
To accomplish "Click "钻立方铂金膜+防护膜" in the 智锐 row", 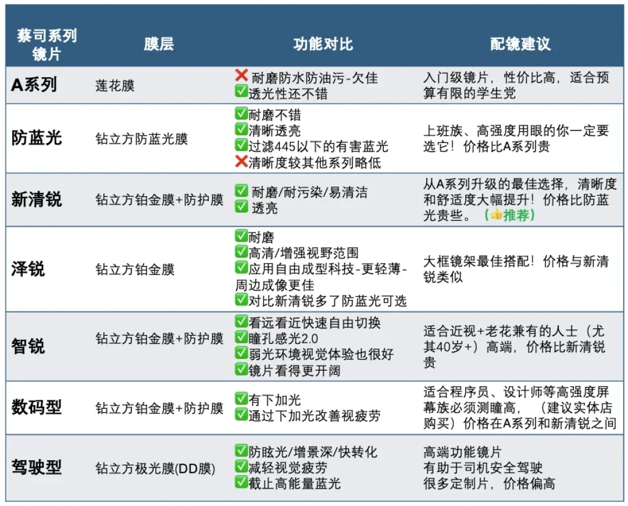I will (159, 339).
